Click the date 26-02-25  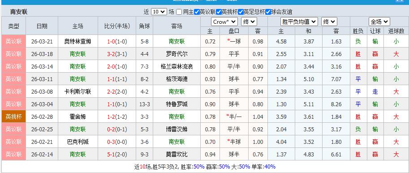[42, 129]
